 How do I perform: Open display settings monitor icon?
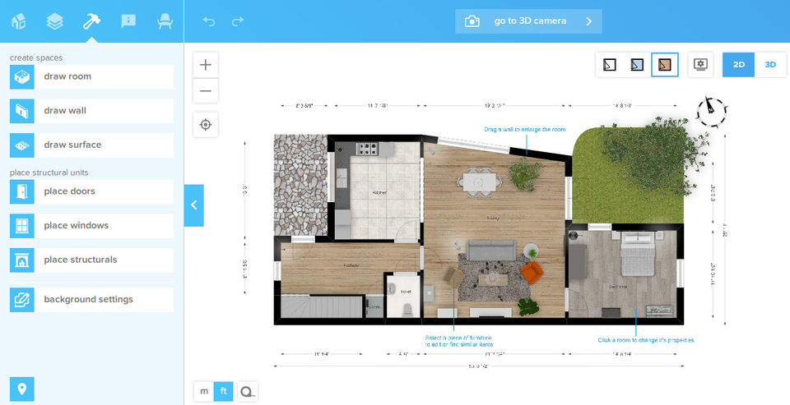click(700, 64)
